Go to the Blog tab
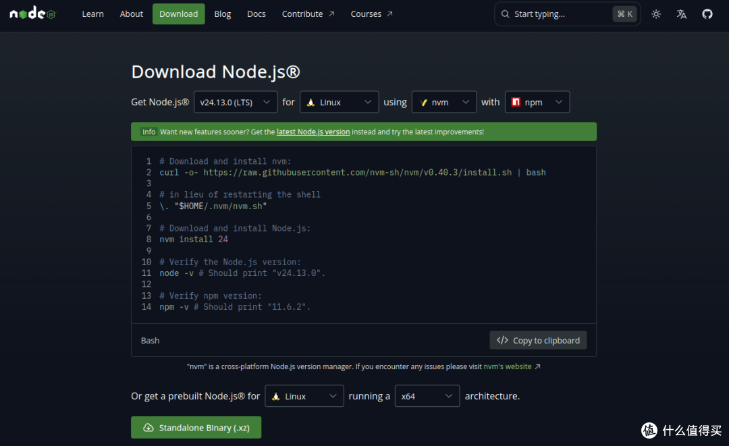The width and height of the screenshot is (729, 446). click(x=222, y=14)
